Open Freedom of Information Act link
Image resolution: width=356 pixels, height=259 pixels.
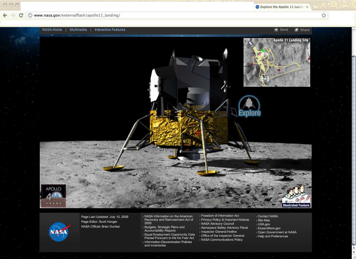click(x=220, y=216)
